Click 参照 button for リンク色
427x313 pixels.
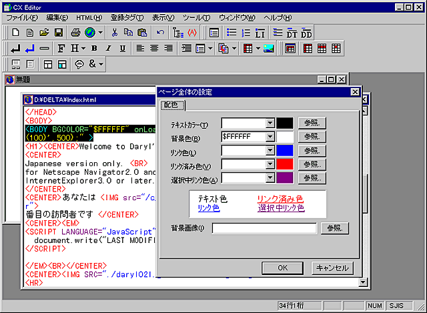pos(312,150)
